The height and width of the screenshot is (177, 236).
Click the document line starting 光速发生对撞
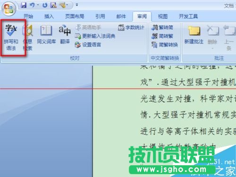pos(188,99)
